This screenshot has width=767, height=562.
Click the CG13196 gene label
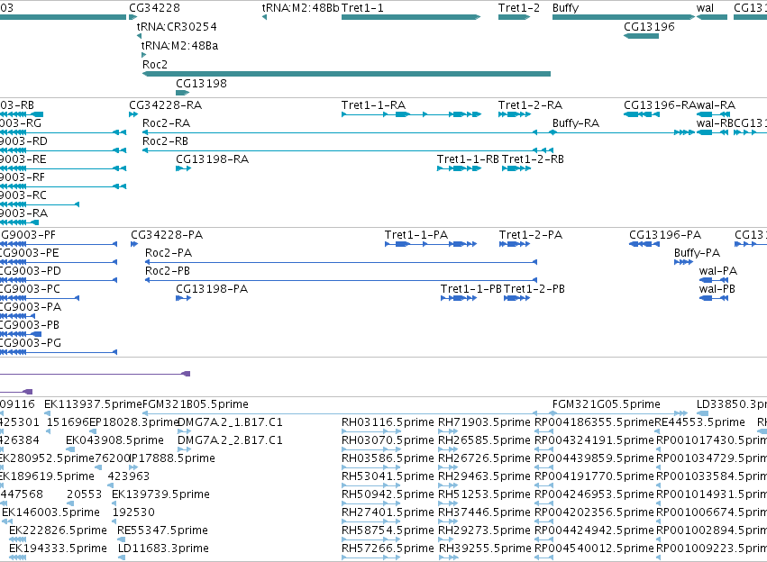point(649,26)
